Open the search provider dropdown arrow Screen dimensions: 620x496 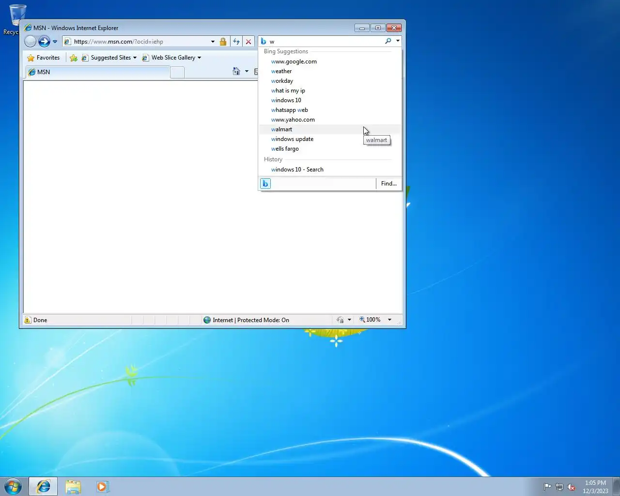click(398, 41)
